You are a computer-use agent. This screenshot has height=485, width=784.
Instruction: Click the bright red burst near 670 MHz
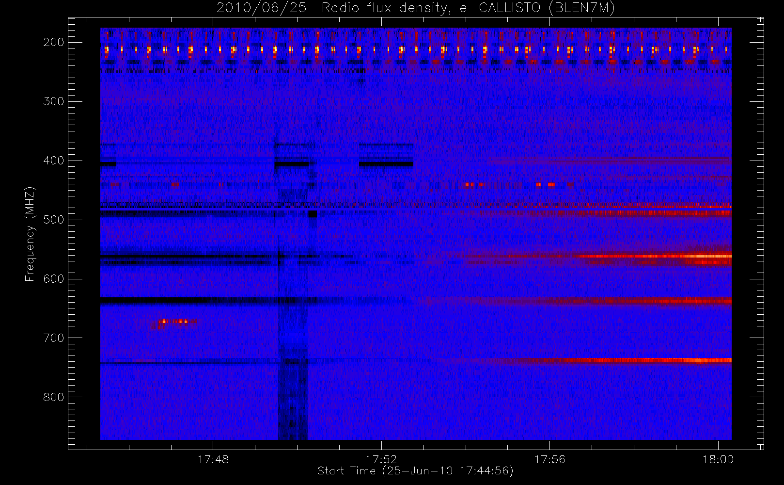(173, 322)
